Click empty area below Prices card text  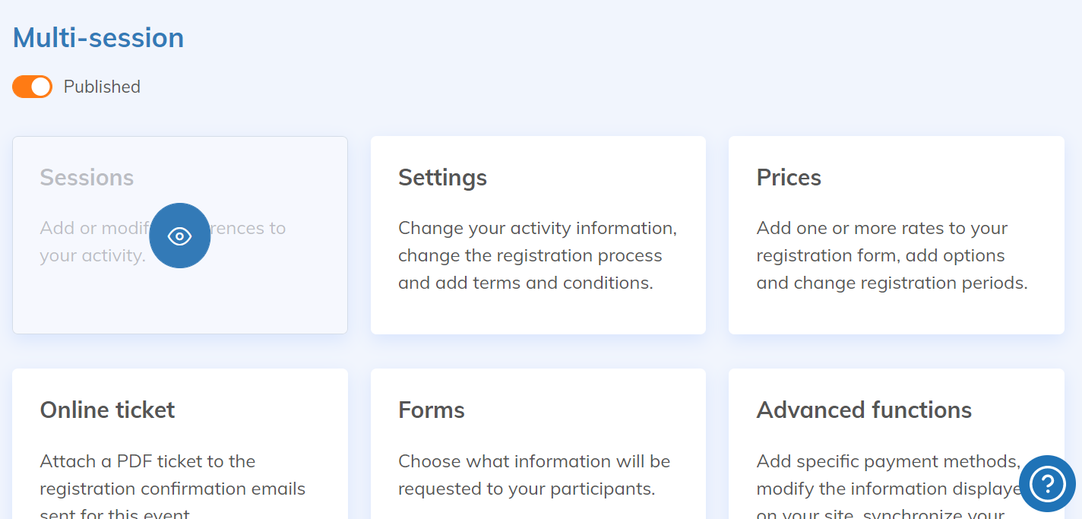(896, 313)
